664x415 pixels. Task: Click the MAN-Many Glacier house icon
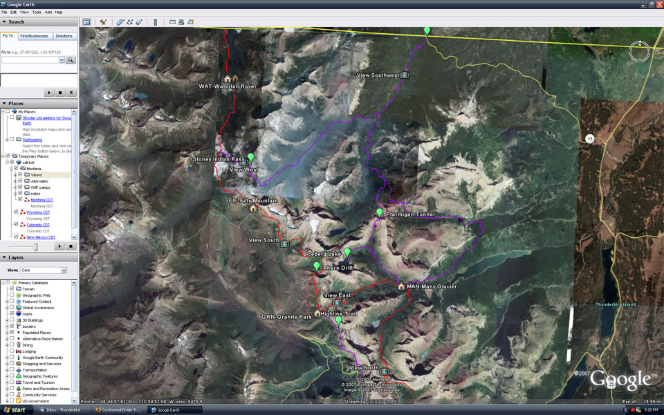pos(401,286)
